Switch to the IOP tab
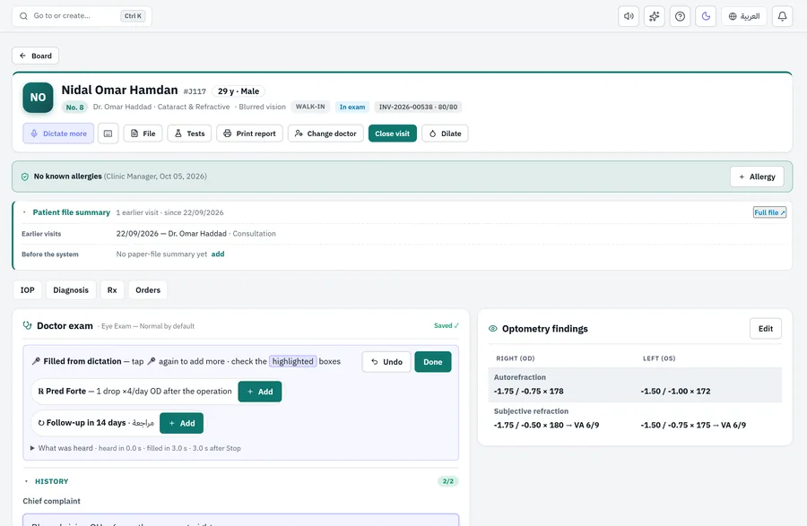Viewport: 807px width, 526px height. tap(27, 290)
